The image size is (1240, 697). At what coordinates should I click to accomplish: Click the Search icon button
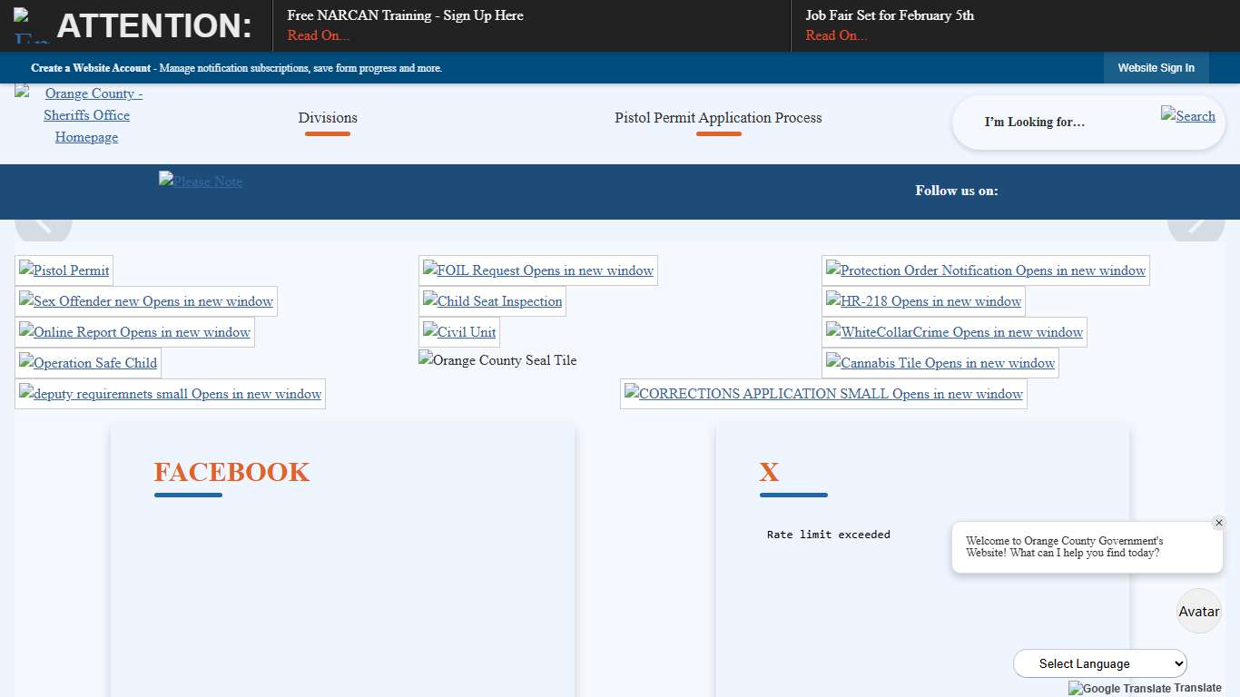click(1187, 115)
